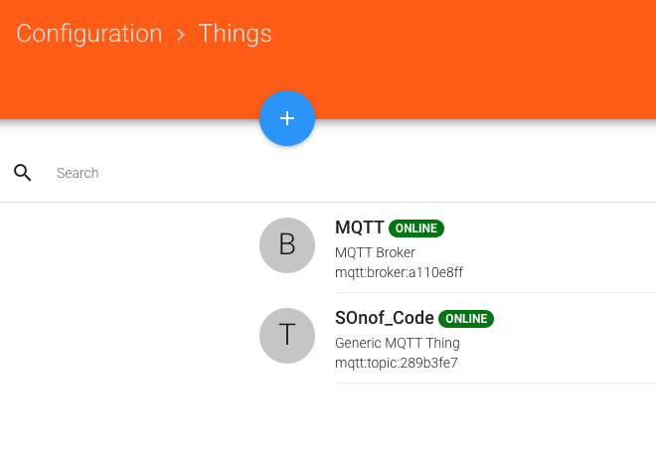Focus the Search text field
Screen dimensions: 656x455
(298, 173)
